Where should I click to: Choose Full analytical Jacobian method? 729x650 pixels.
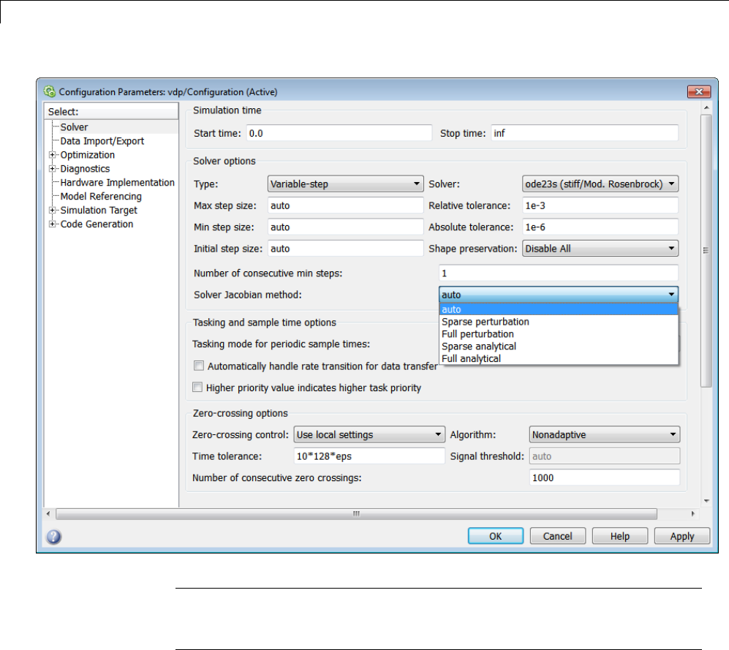point(559,358)
